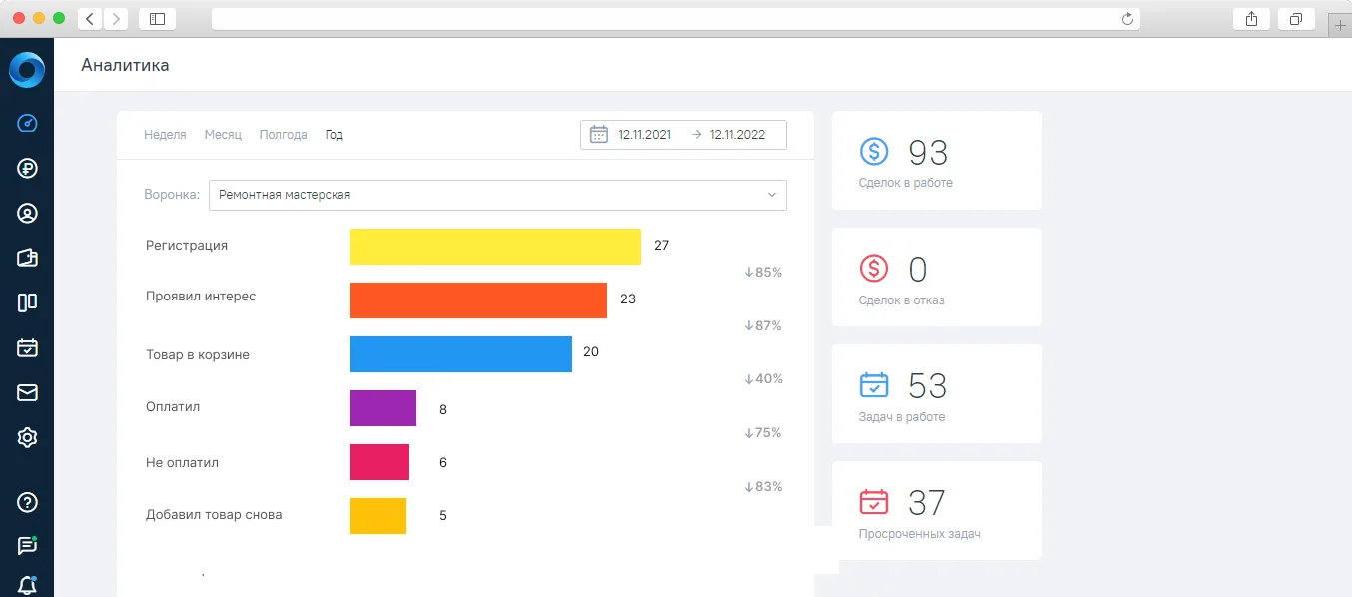Click the calendar icon in date range
This screenshot has width=1352, height=597.
point(599,135)
